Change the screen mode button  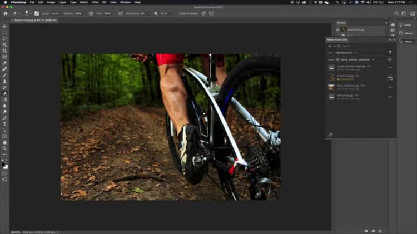point(4,180)
